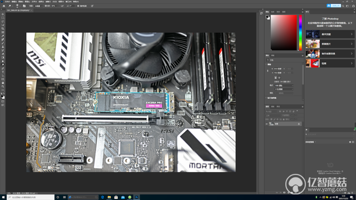Toggle the layer lock icon on background layer
This screenshot has height=200, width=356.
point(299,124)
